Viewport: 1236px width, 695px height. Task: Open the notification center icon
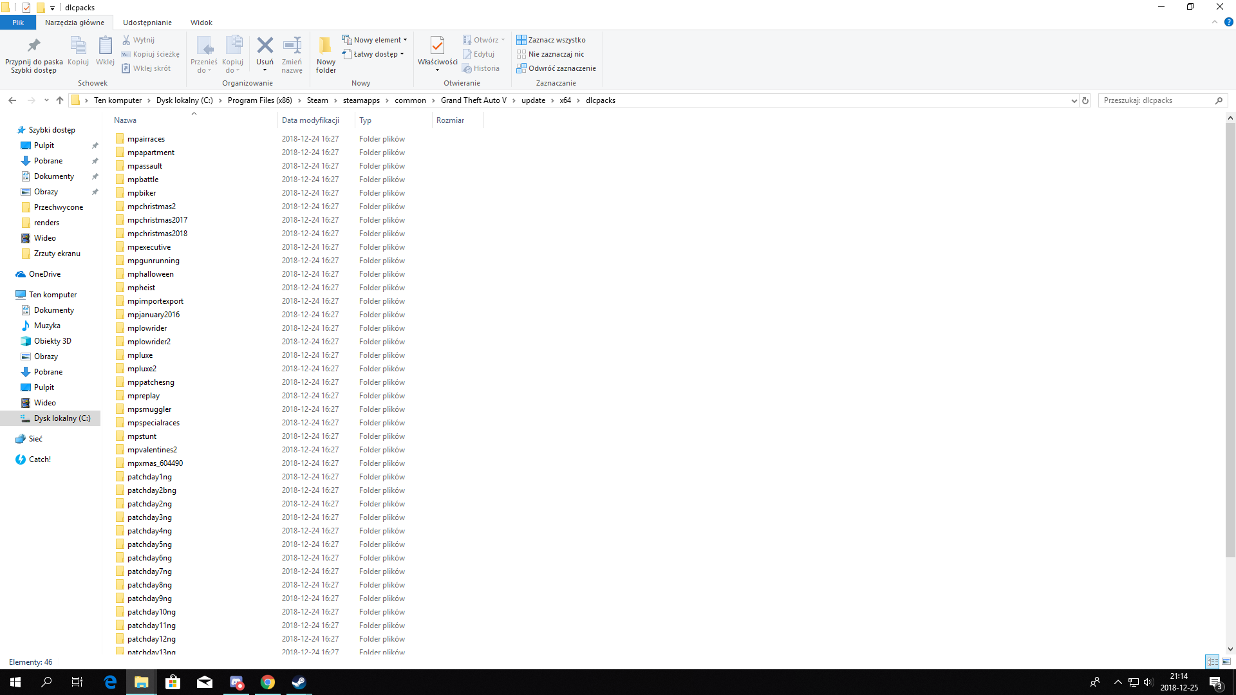tap(1215, 682)
